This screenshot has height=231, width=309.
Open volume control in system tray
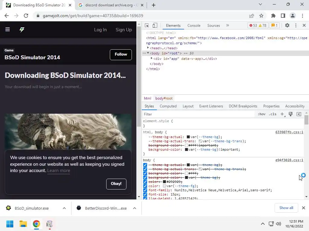click(279, 224)
